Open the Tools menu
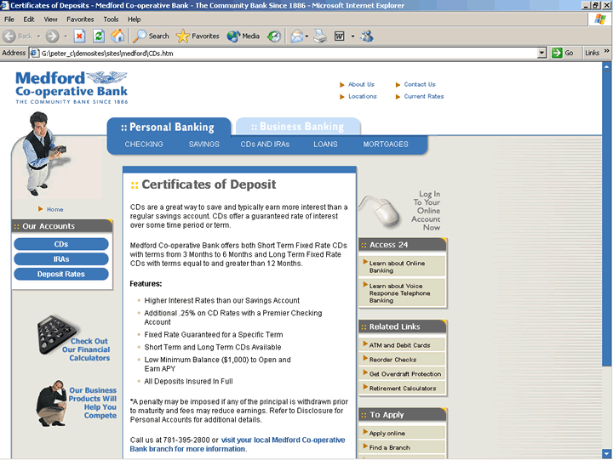 pos(111,20)
